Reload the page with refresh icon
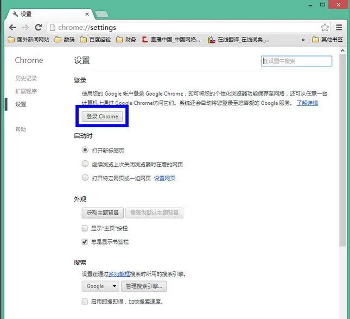The width and height of the screenshot is (350, 319). pyautogui.click(x=39, y=28)
